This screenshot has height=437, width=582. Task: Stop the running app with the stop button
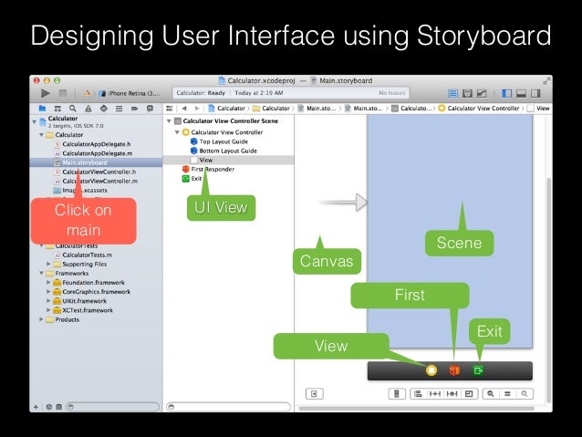tap(63, 93)
